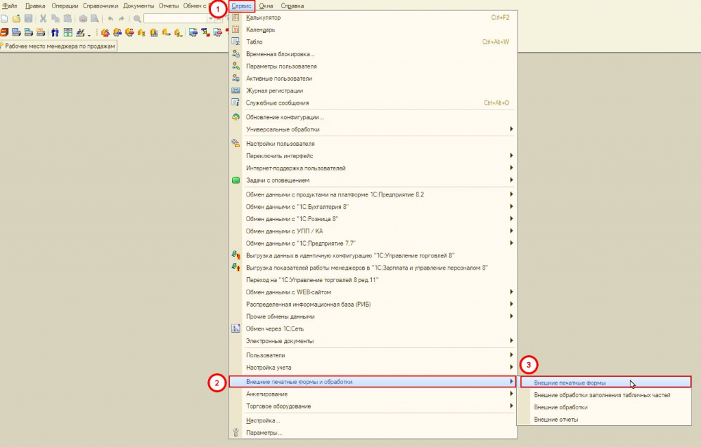Open the Справочники menu
This screenshot has width=701, height=447.
(x=101, y=5)
